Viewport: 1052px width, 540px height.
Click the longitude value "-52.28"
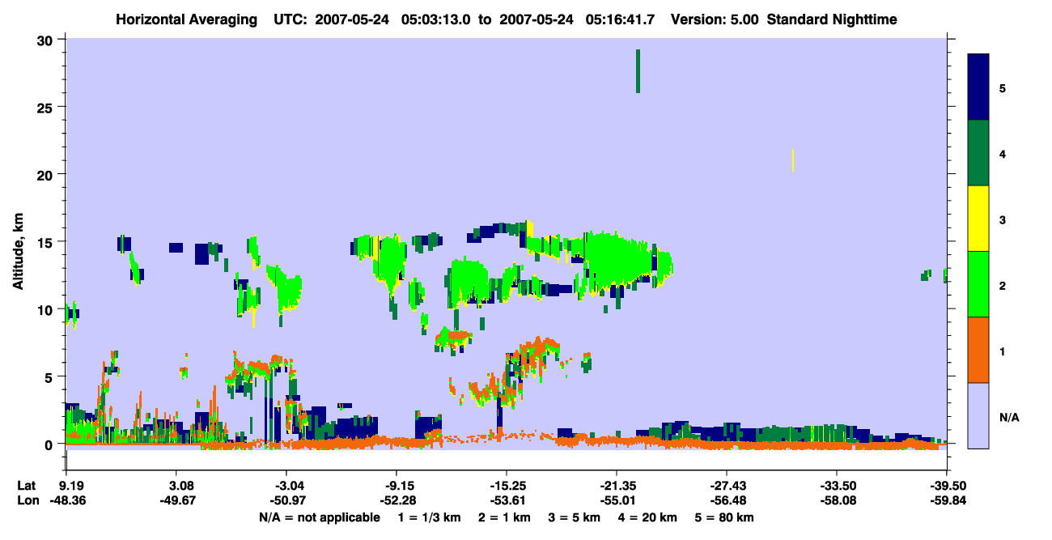(x=399, y=501)
